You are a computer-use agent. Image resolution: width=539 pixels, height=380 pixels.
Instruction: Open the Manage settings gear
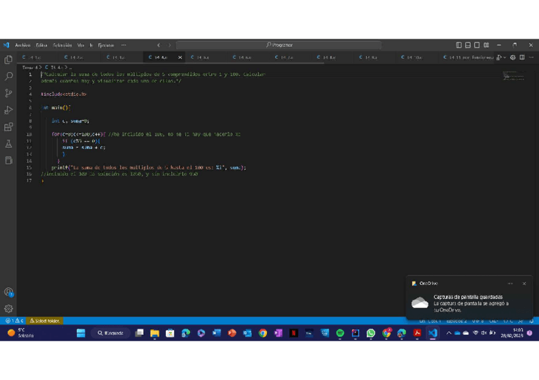[8, 309]
